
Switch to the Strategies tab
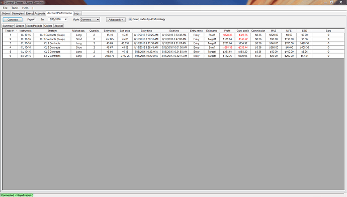(18, 14)
